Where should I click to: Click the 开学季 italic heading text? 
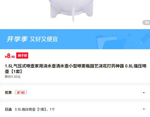(x=17, y=39)
